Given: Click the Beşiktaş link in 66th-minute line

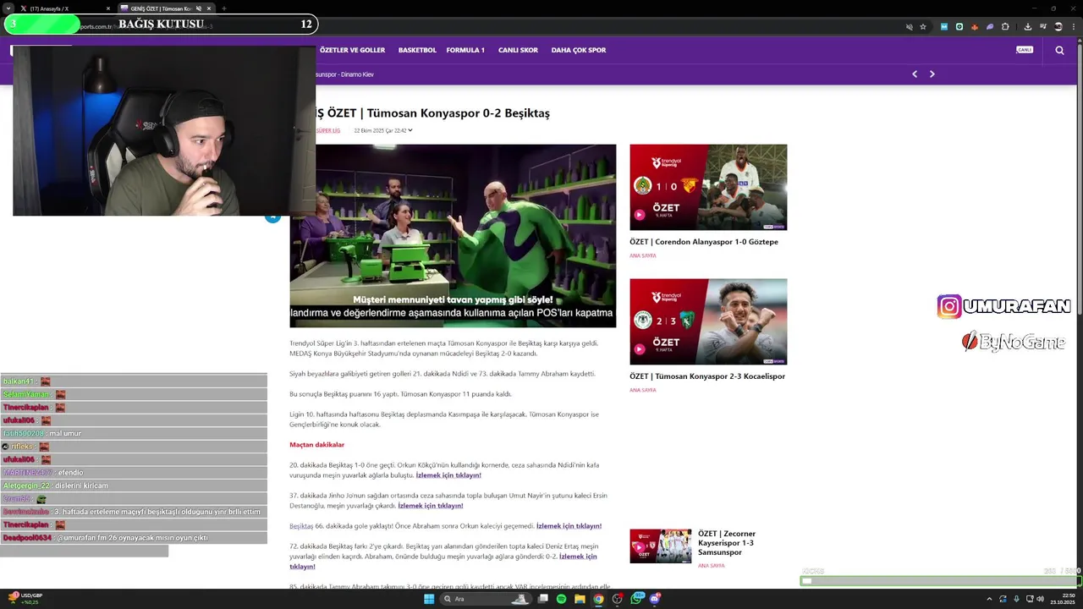Looking at the screenshot, I should click(x=301, y=526).
